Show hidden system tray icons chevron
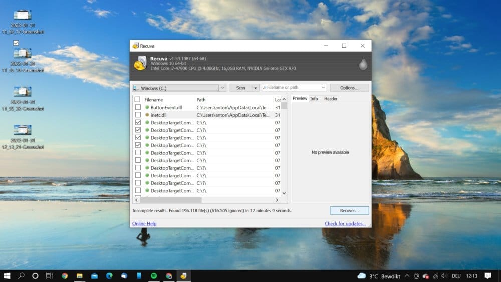 click(407, 276)
